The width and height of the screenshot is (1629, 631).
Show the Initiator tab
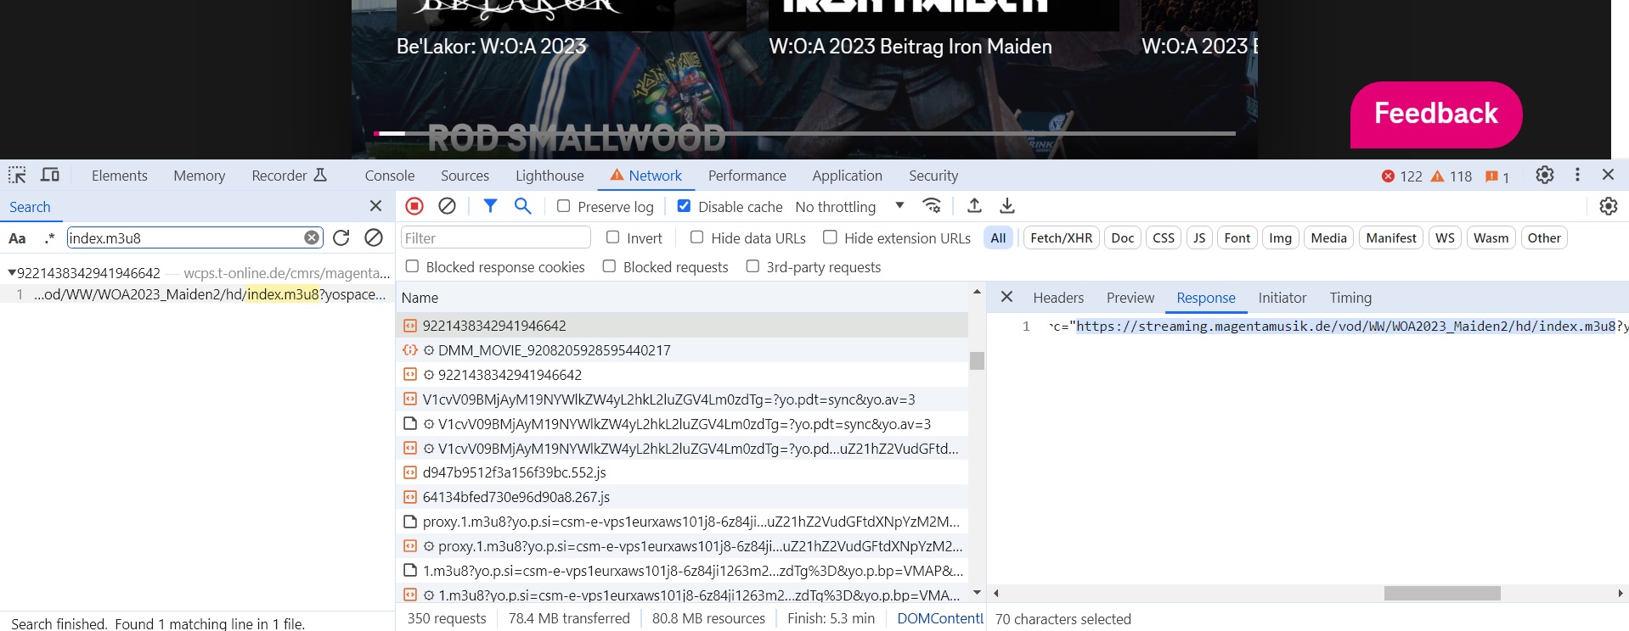tap(1282, 298)
